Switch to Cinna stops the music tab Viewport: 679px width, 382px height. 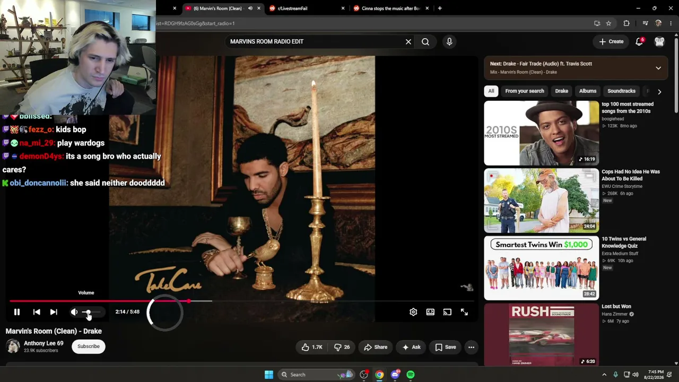[x=390, y=8]
